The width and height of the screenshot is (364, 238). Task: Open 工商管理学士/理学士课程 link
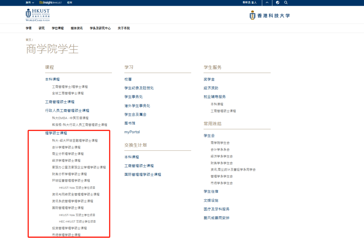(70, 87)
